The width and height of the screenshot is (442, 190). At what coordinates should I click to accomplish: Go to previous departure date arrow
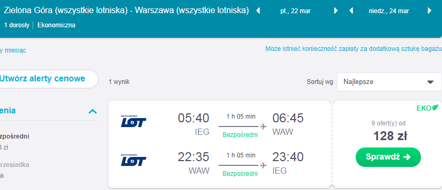[x=258, y=11]
